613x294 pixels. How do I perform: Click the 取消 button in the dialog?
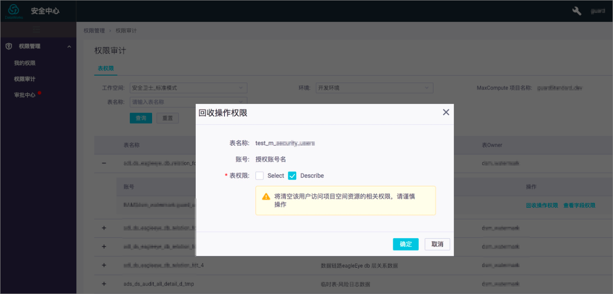point(437,244)
